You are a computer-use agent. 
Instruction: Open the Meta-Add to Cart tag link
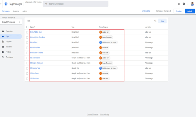(36, 32)
